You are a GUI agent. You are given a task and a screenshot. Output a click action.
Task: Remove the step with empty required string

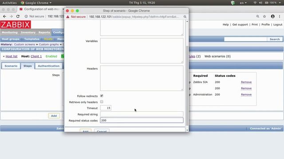coord(246,88)
